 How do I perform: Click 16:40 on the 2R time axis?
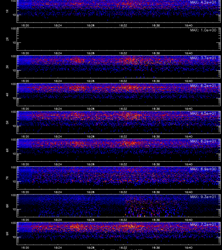(x=188, y=53)
